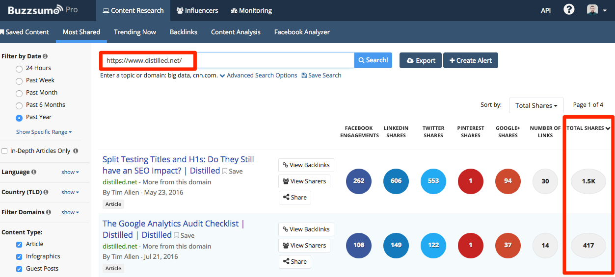Show the Language filter options
The height and width of the screenshot is (277, 615).
point(70,172)
